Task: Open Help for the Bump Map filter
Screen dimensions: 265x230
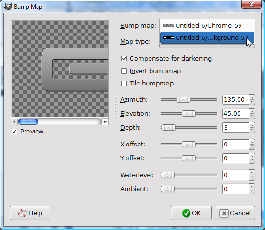Action: [30, 213]
